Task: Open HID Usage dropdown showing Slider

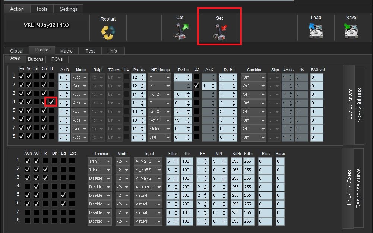Action: 159,129
